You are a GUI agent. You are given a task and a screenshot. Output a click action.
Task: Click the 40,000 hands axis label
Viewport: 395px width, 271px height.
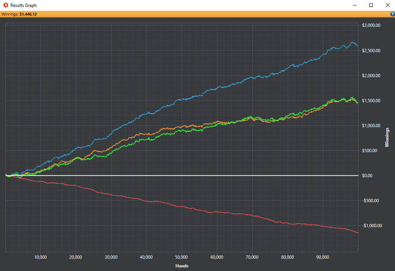(146, 257)
